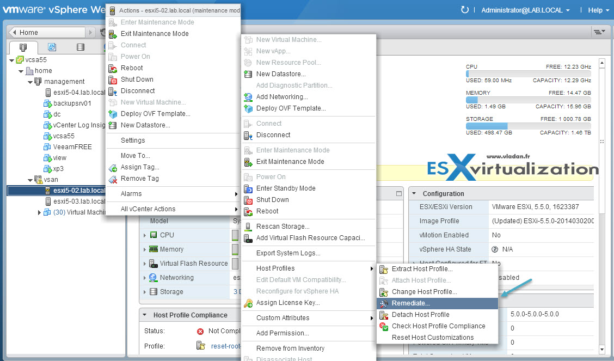Viewport: 614px width, 361px height.
Task: Expand the Virtual Flash Resource row
Action: tap(145, 264)
